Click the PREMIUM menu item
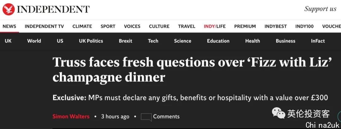 (x=245, y=26)
